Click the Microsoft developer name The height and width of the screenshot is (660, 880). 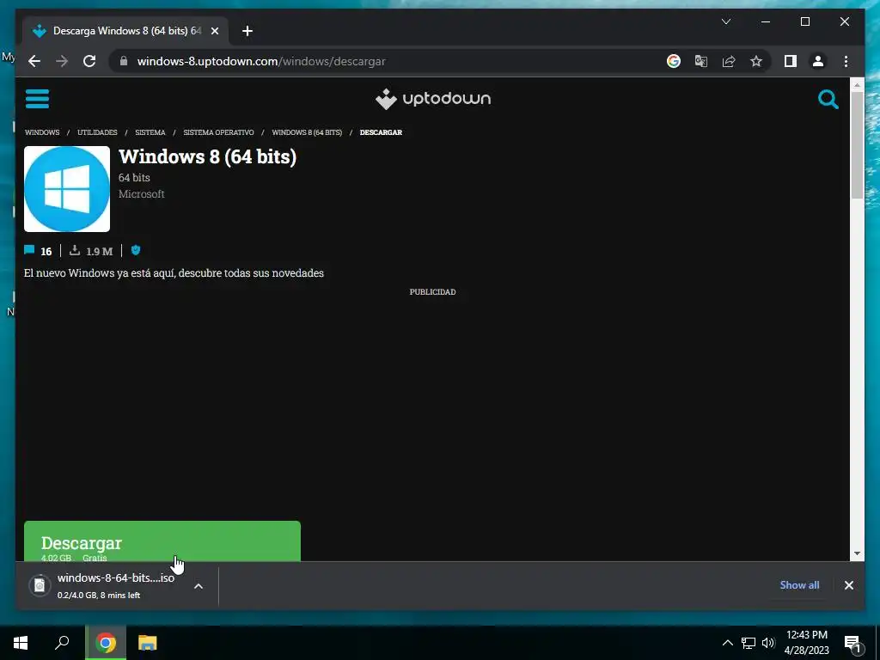click(x=142, y=193)
